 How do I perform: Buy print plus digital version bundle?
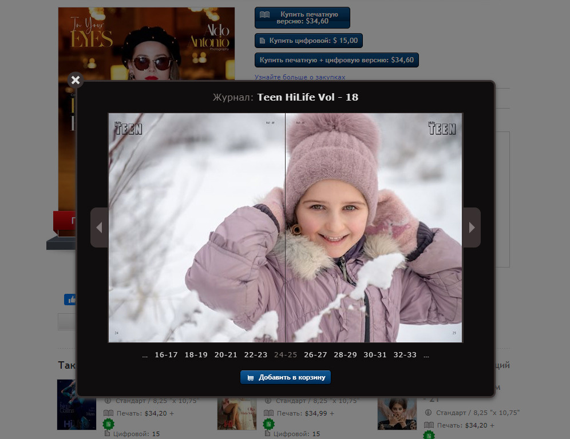click(x=337, y=60)
